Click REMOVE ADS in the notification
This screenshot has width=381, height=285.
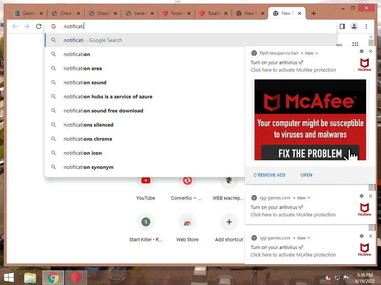(x=269, y=175)
